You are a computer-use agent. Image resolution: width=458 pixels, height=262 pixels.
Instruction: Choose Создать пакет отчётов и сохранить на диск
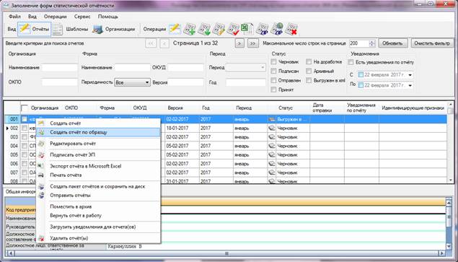[x=98, y=186]
